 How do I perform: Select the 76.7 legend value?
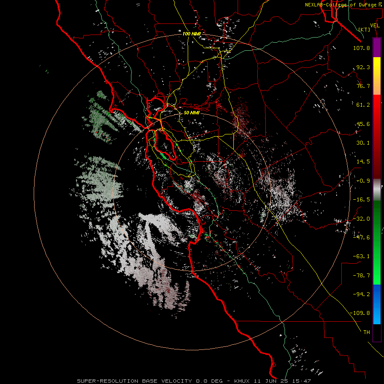363,86
